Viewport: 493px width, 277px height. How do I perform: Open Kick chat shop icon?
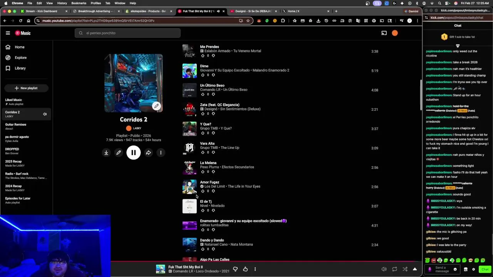pos(465,269)
